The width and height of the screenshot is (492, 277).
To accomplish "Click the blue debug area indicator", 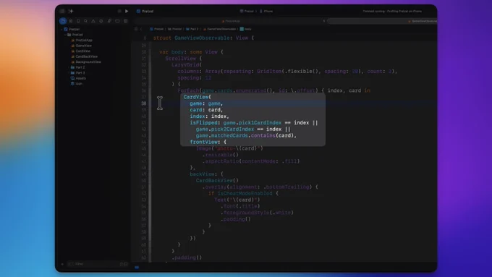I will click(137, 268).
